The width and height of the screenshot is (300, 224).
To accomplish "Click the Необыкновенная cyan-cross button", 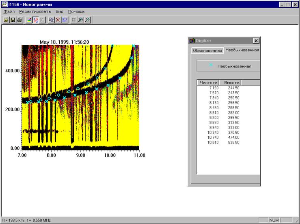I will coord(228,66).
